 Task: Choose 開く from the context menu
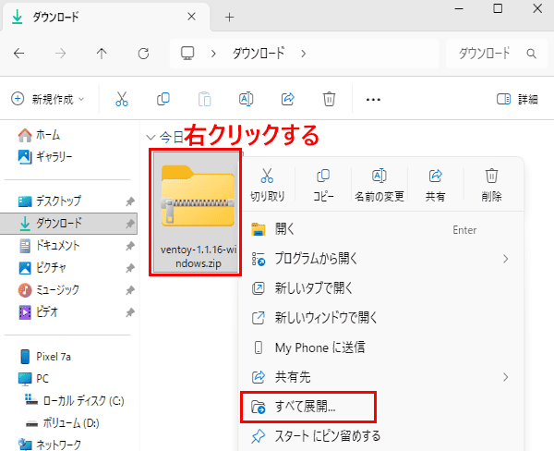[380, 229]
